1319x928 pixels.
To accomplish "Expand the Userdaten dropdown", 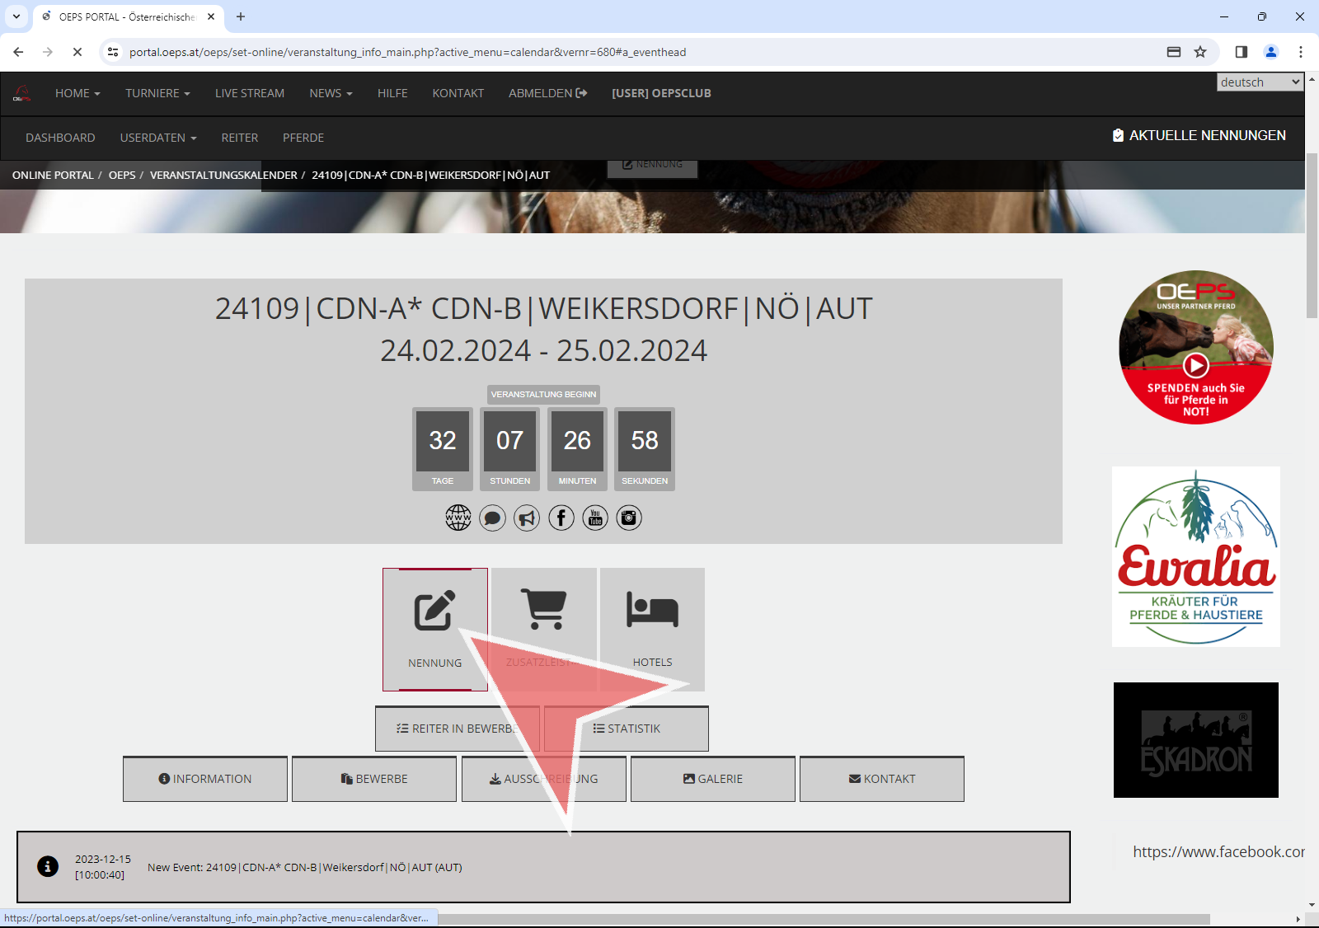I will 157,138.
